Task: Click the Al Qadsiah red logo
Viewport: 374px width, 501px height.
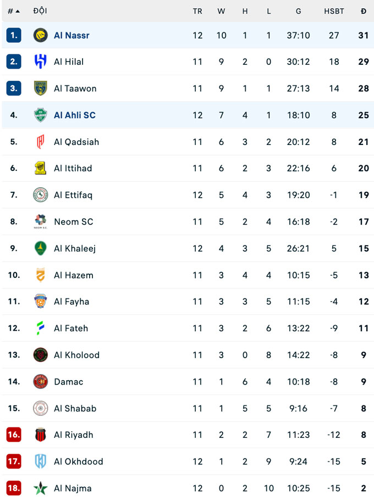Action: [x=40, y=142]
